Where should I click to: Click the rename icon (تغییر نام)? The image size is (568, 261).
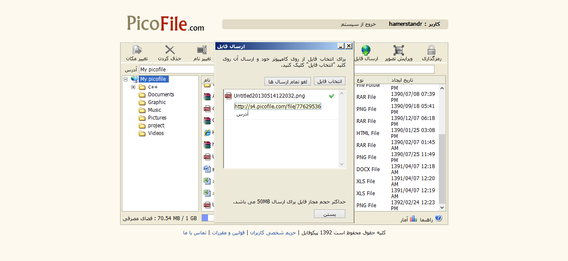coord(202,50)
